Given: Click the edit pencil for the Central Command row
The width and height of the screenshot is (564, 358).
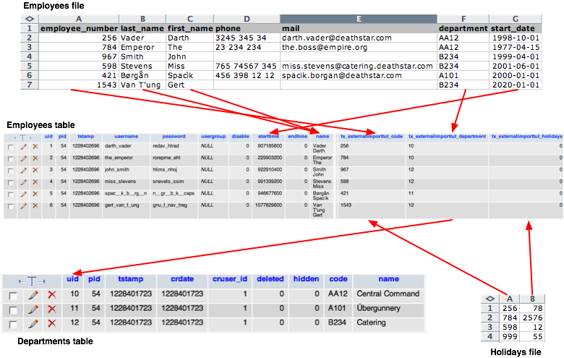Looking at the screenshot, I should tap(33, 294).
